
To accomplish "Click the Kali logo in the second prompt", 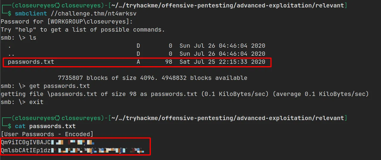I will 58,118.
